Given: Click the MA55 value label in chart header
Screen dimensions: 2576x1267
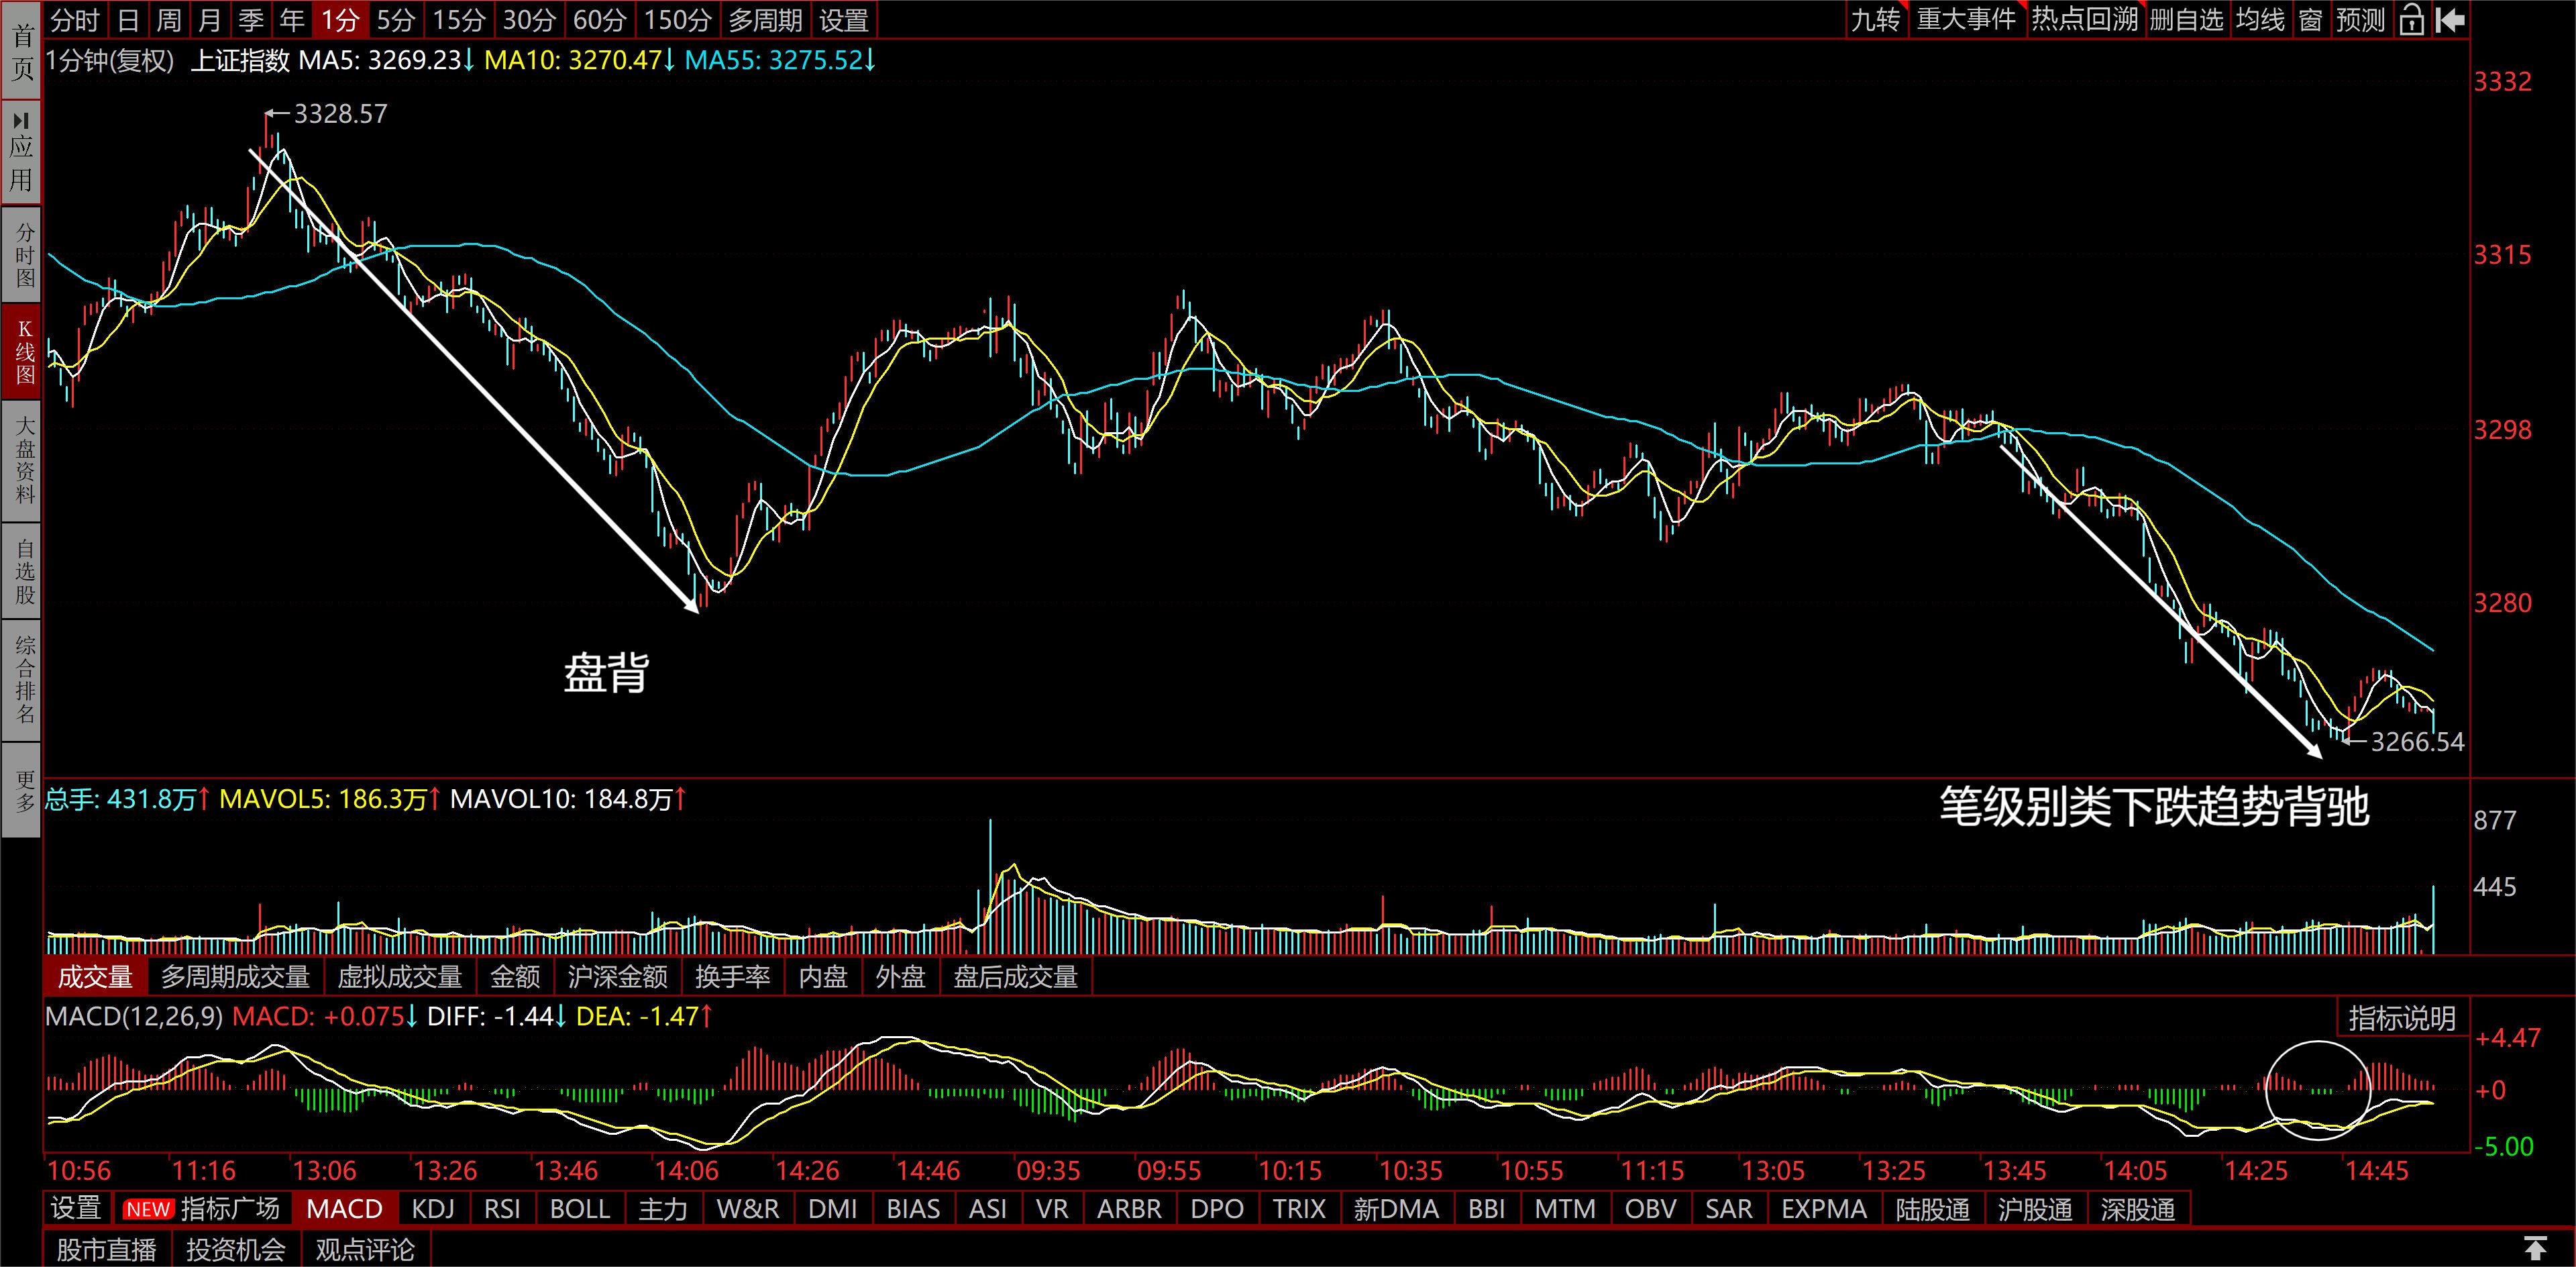Looking at the screenshot, I should [x=780, y=60].
